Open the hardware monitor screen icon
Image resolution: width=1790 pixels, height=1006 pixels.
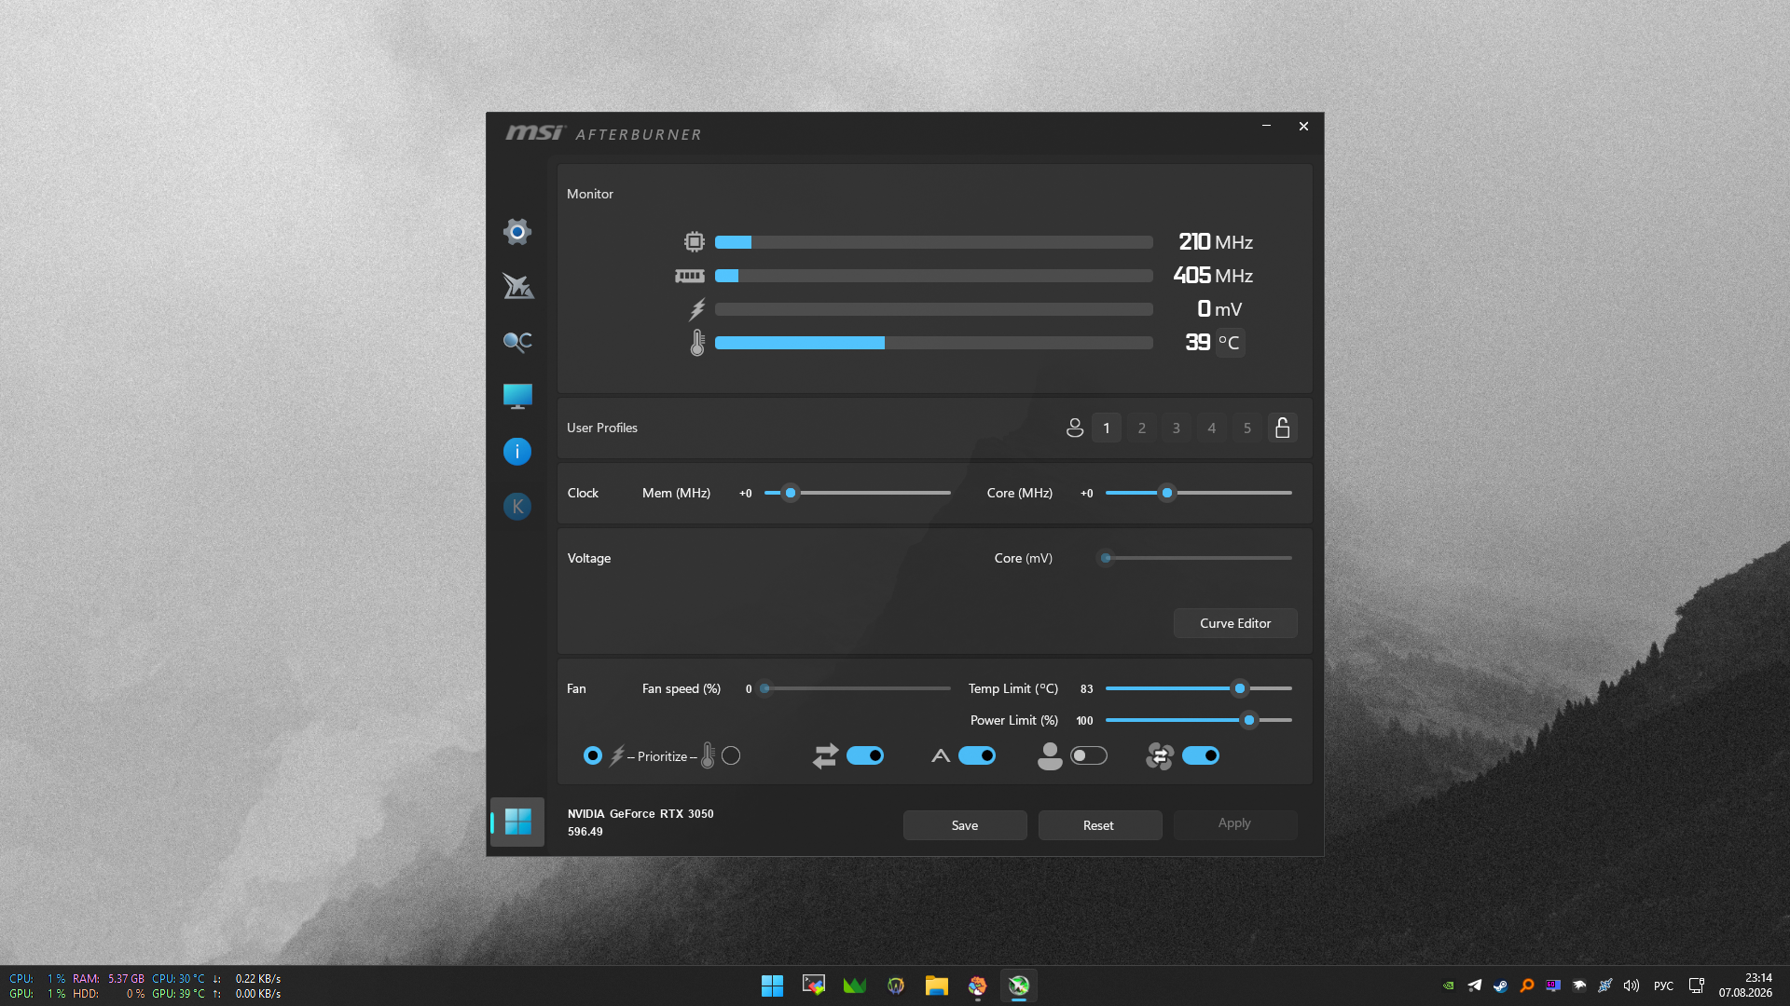coord(517,396)
